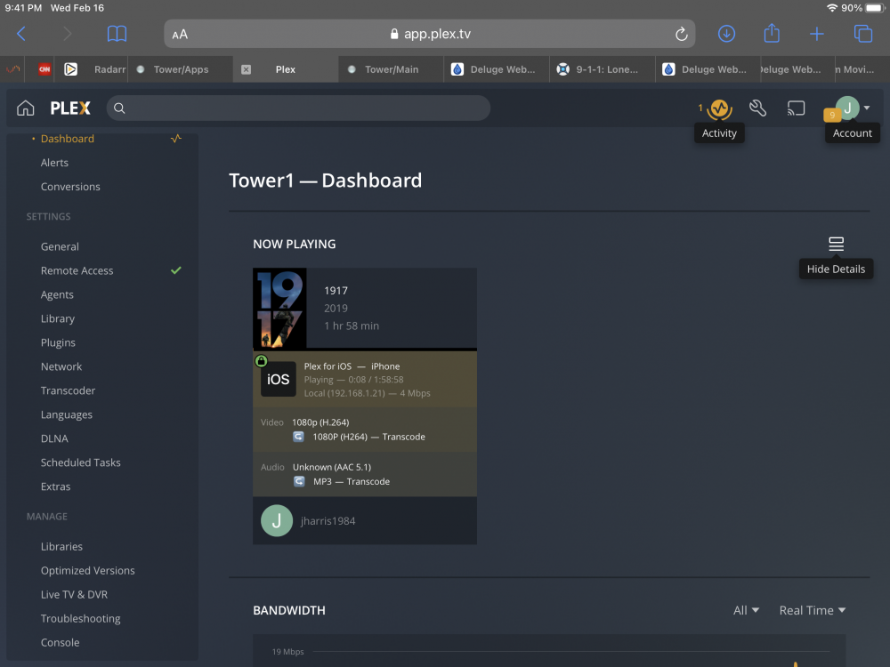This screenshot has height=667, width=890.
Task: Open Library settings
Action: pos(57,318)
